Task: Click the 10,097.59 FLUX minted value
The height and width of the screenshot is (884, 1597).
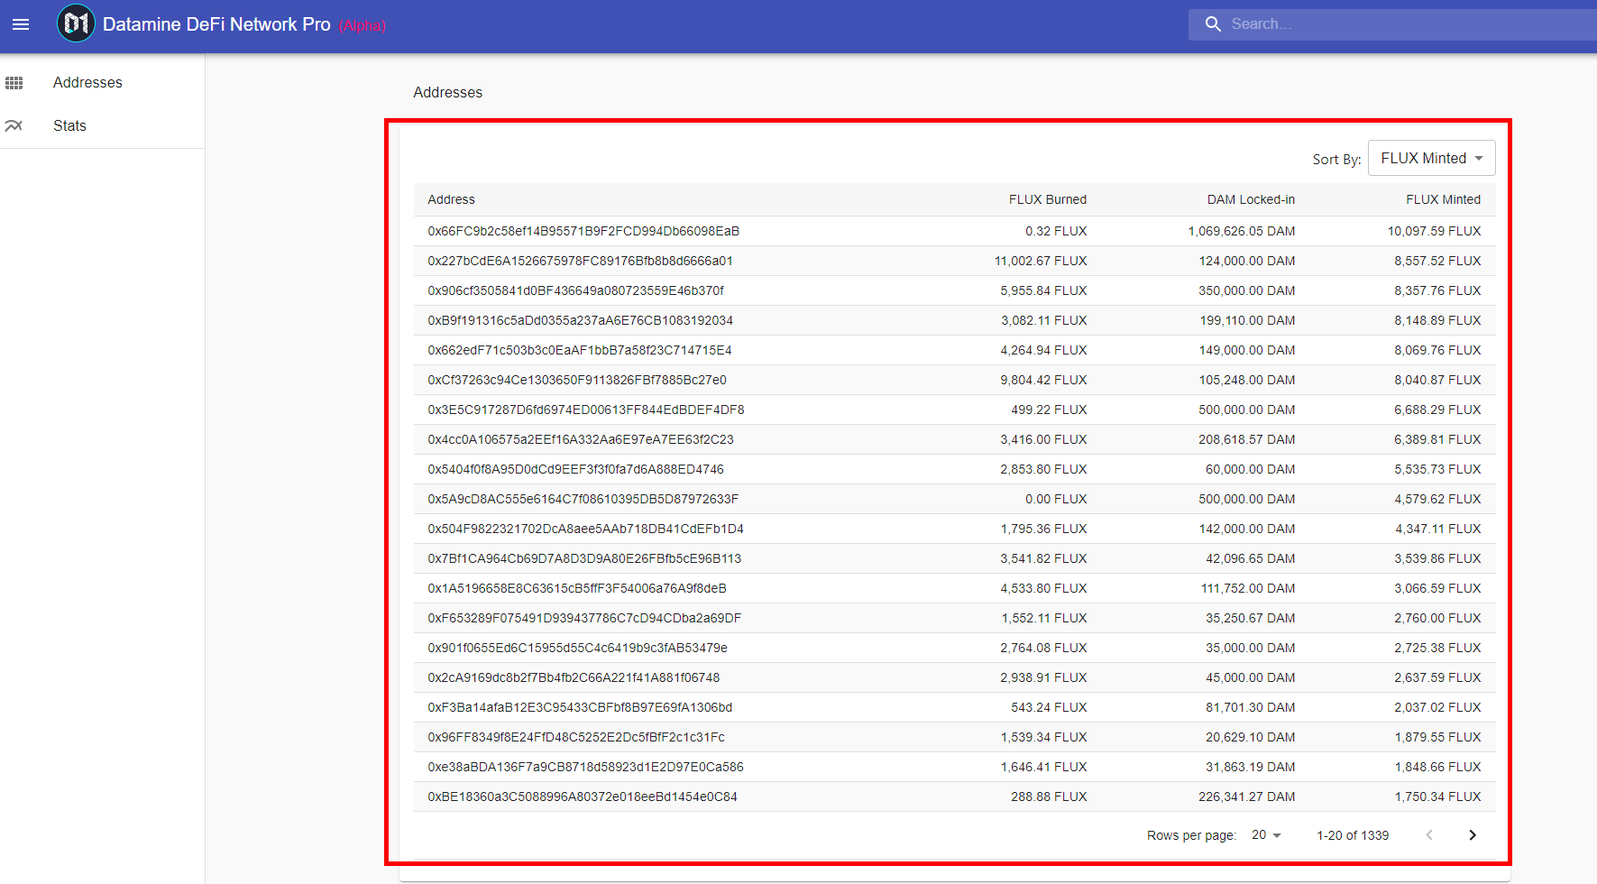Action: pos(1434,231)
